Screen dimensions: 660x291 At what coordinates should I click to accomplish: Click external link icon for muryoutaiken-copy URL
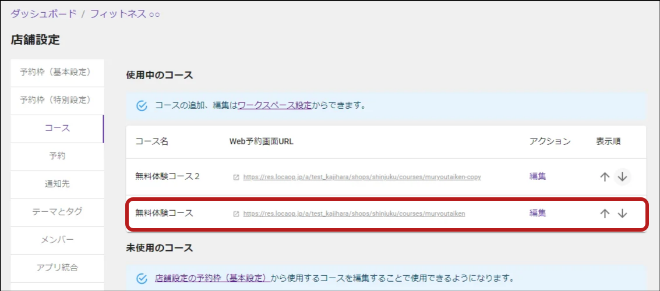[236, 178]
